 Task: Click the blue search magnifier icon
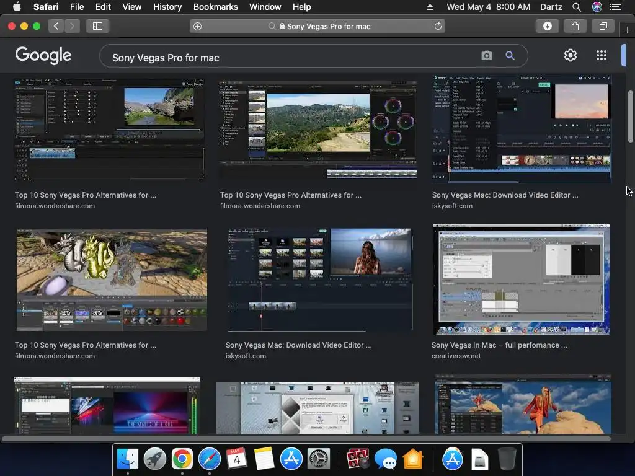point(510,56)
